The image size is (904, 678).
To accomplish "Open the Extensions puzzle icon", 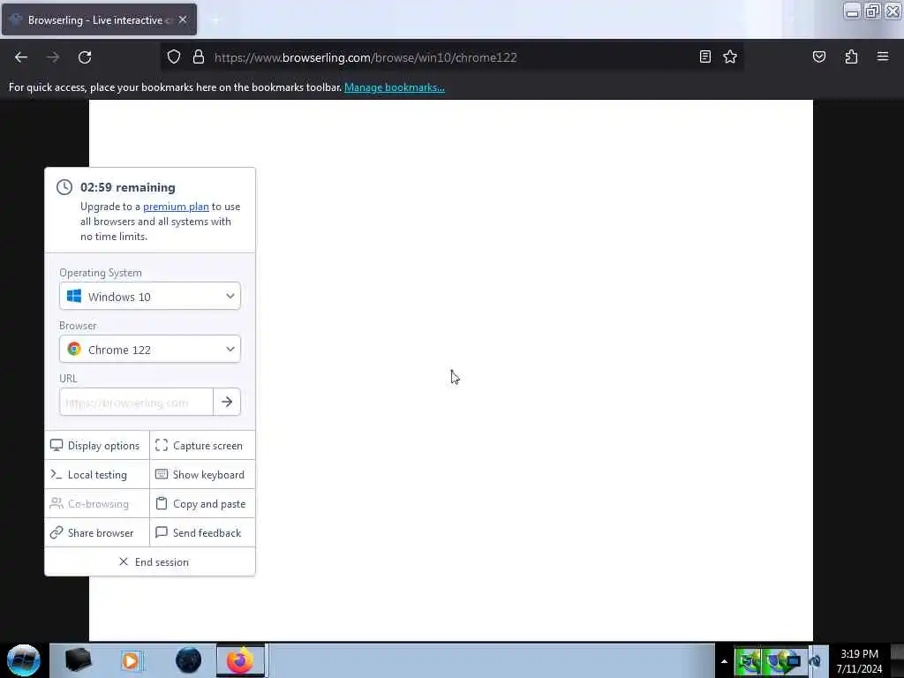I will click(x=851, y=56).
